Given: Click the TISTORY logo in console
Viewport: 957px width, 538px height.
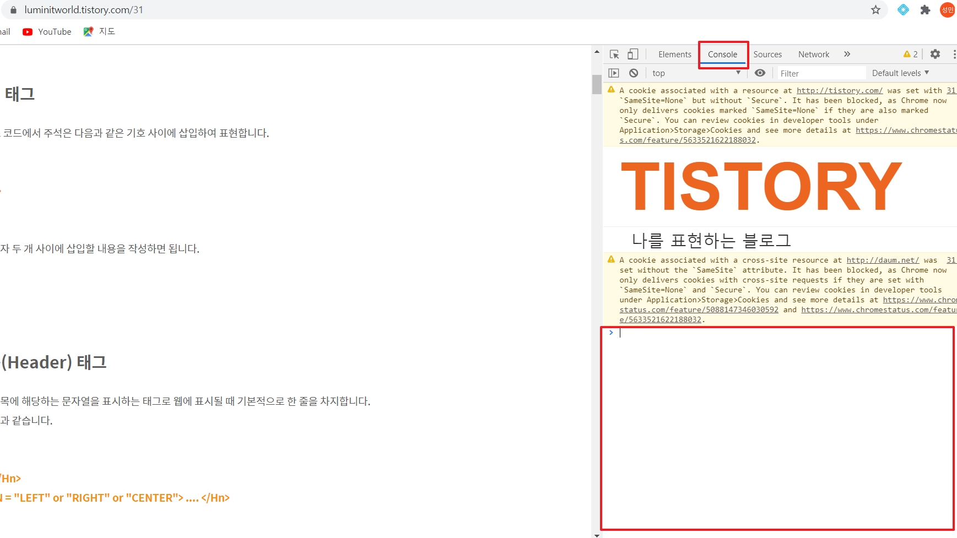Looking at the screenshot, I should tap(761, 186).
